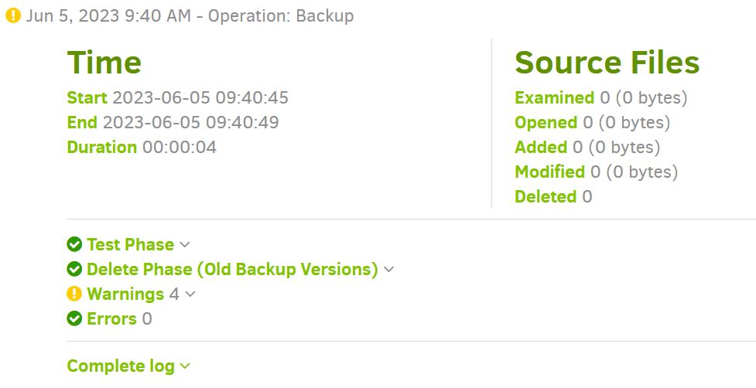This screenshot has width=756, height=388.
Task: Click yellow exclamation icon next to Warnings
Action: click(74, 294)
